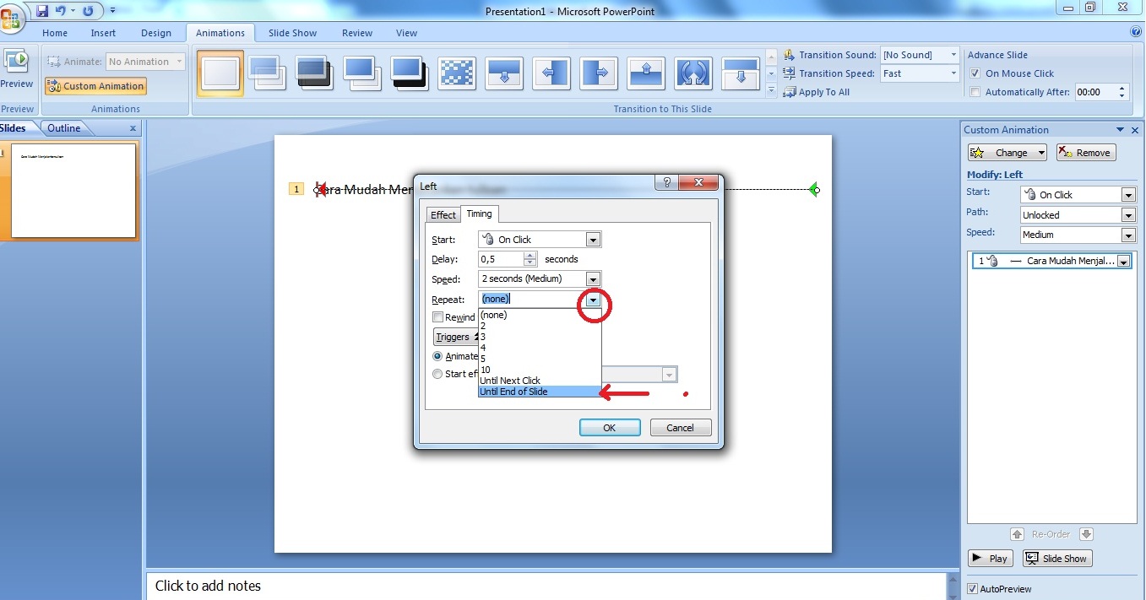This screenshot has width=1146, height=600.
Task: Toggle On Mouse Click checkbox
Action: coord(975,73)
